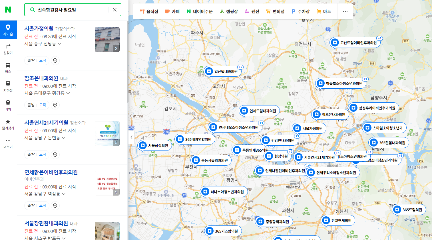432x240 pixels.
Task: Select 일산윌내과의원 map marker
Action: [x=223, y=72]
